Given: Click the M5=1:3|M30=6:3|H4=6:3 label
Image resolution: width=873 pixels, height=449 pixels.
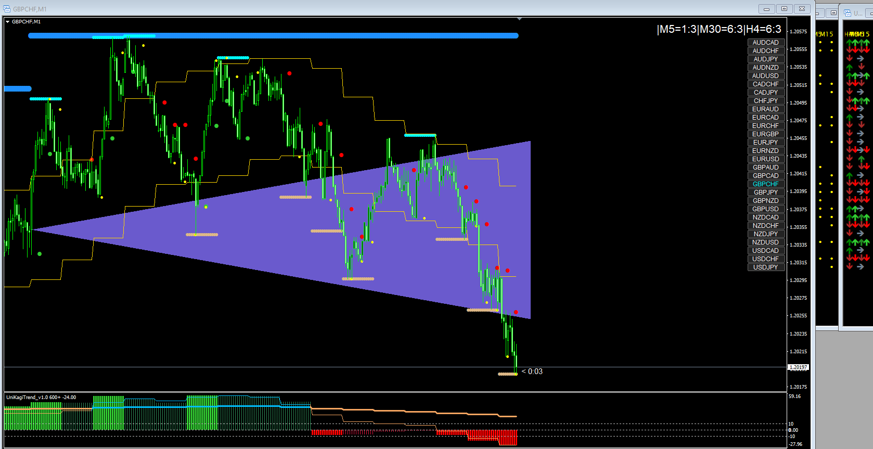Looking at the screenshot, I should click(x=719, y=30).
